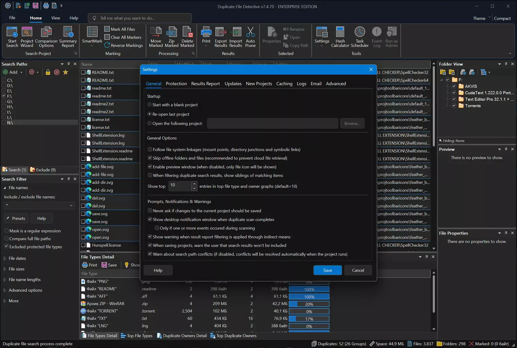
Task: Open the View ribbon tab
Action: [x=56, y=18]
